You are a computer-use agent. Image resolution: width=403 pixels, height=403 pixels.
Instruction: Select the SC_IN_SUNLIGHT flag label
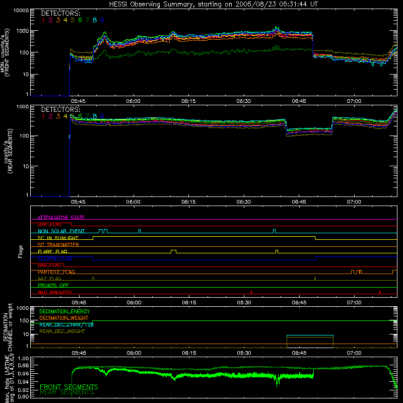click(58, 238)
